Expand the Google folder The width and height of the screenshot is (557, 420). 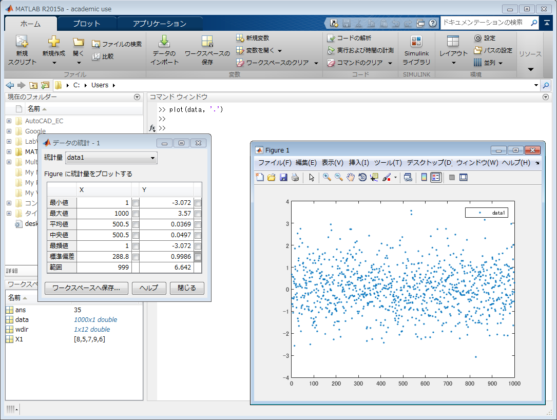(x=9, y=131)
